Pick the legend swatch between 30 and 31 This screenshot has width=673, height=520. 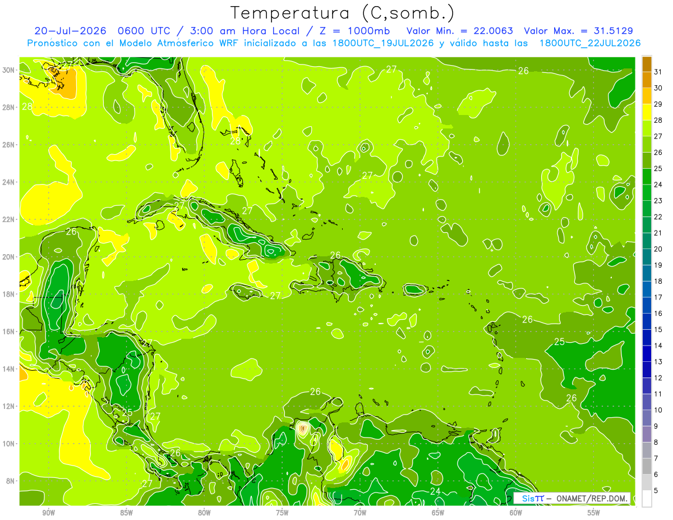point(647,80)
